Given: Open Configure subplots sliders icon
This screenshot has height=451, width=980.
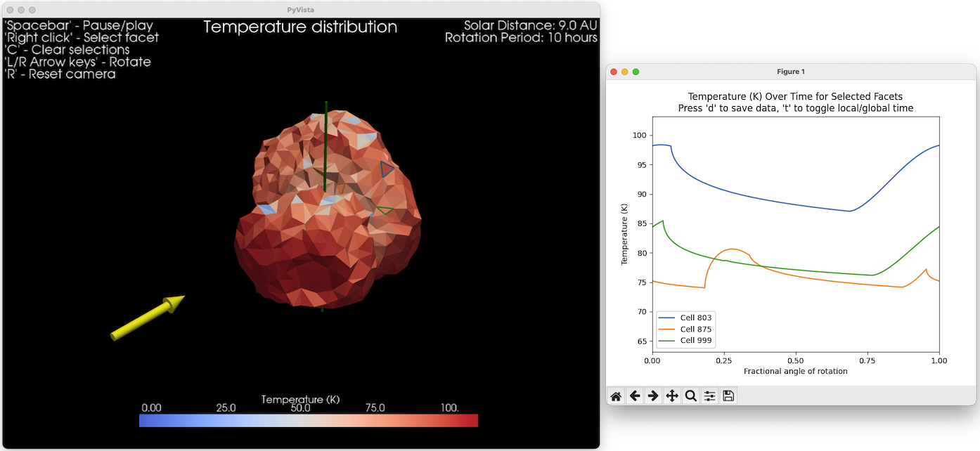Looking at the screenshot, I should [x=709, y=396].
